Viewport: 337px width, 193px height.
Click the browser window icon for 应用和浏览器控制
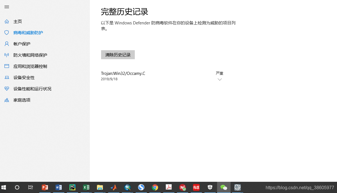coord(6,66)
